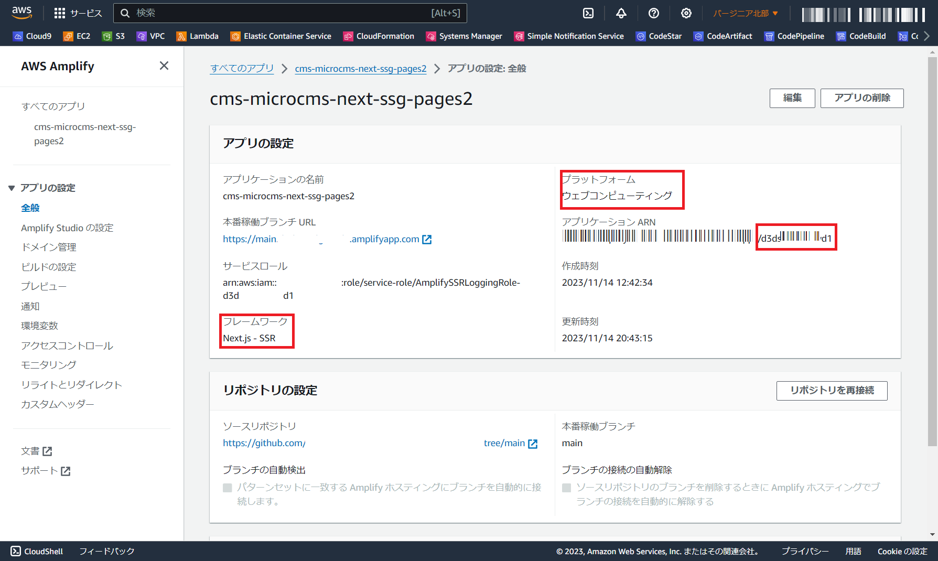Open VPC shortcut in favorites bar
938x561 pixels.
[x=150, y=36]
